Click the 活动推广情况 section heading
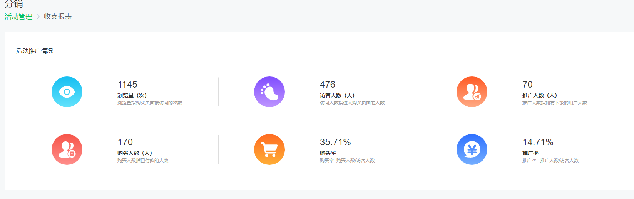This screenshot has height=199, width=634. coord(35,51)
